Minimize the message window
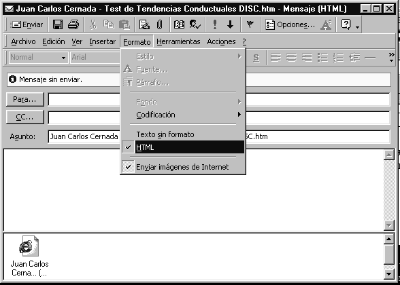Viewport: 400px width, 285px height. pyautogui.click(x=365, y=9)
